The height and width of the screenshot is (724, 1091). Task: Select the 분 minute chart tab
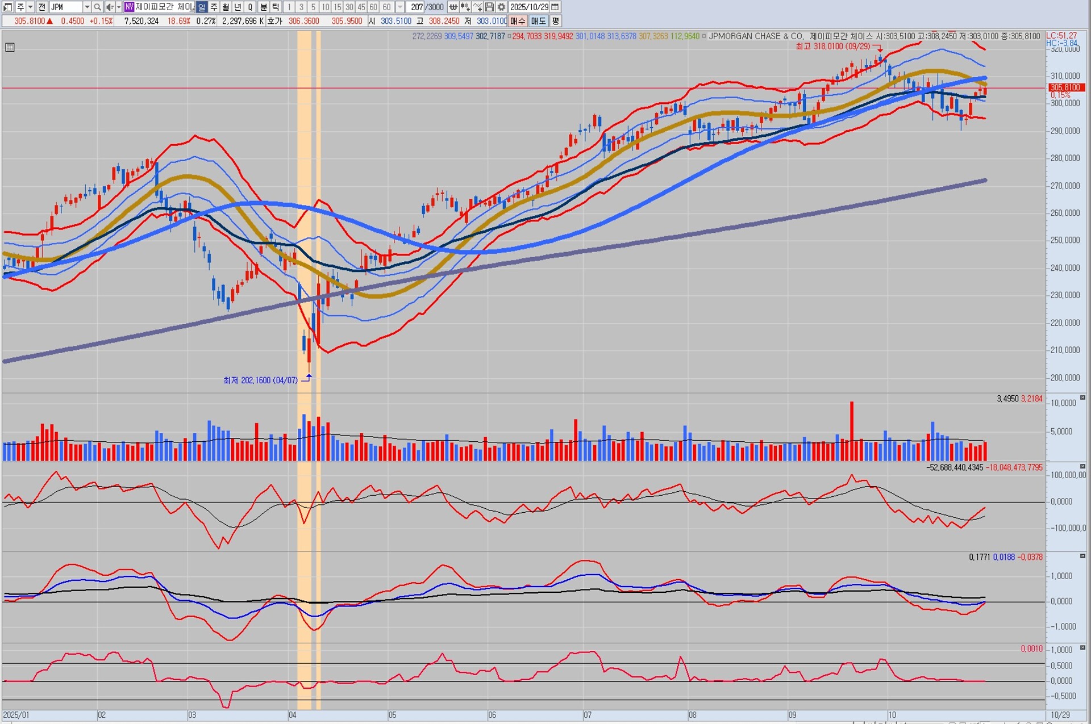(264, 7)
